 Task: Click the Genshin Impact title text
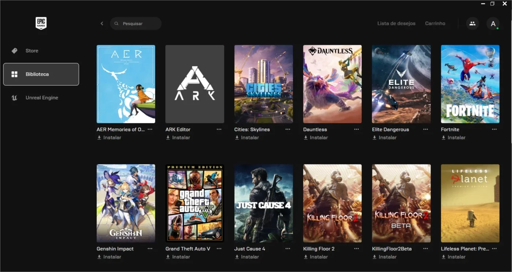115,249
